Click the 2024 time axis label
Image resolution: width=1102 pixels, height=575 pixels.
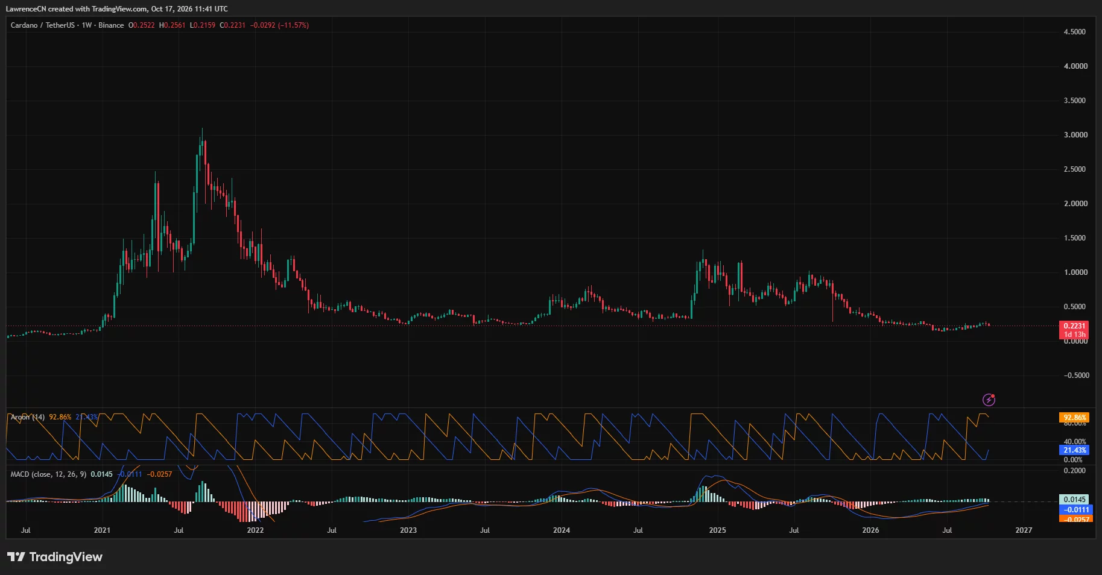[x=562, y=530]
